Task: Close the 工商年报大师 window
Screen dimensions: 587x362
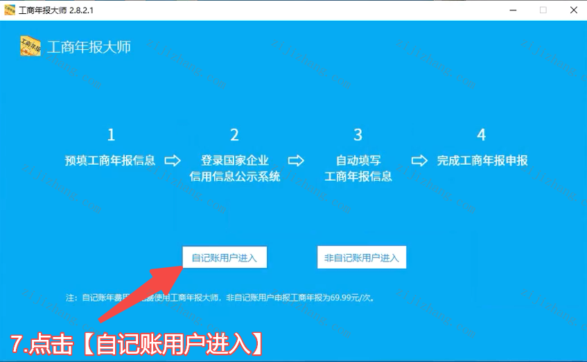Action: coord(573,10)
